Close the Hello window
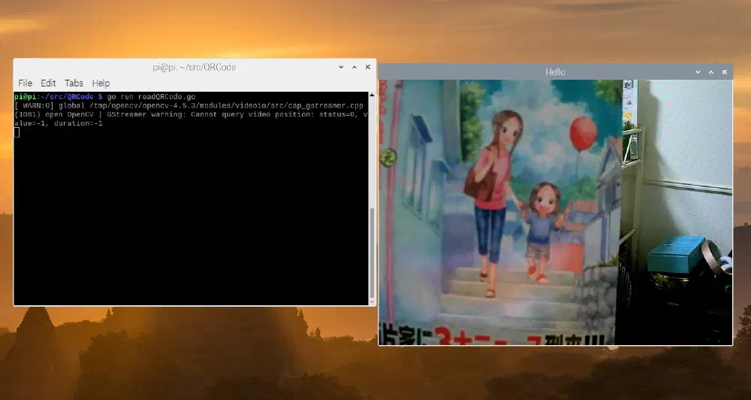 pos(725,72)
